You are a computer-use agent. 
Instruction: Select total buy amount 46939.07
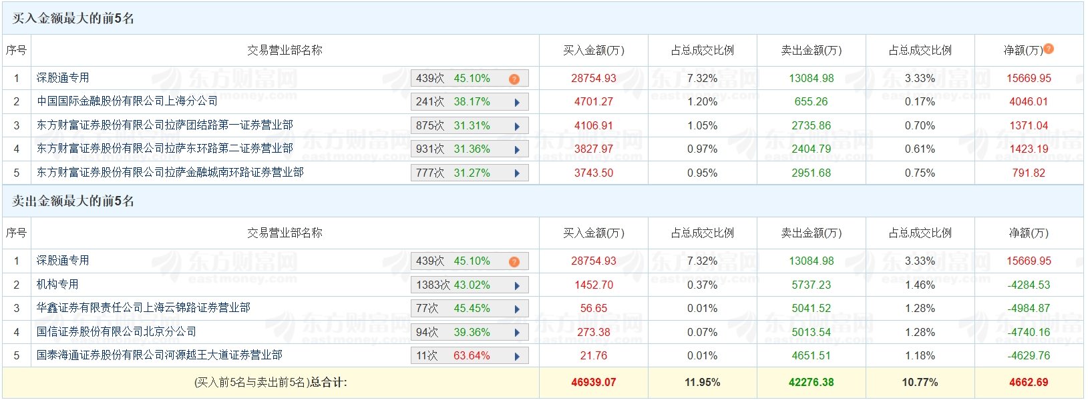coord(594,383)
